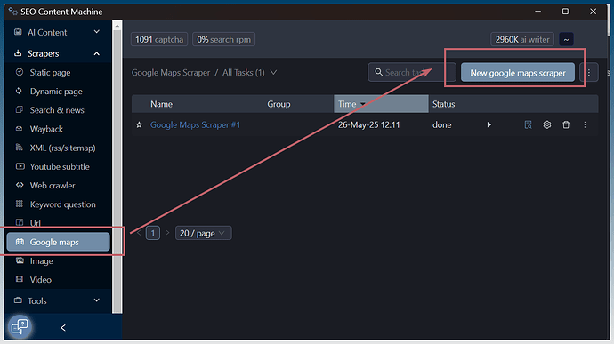Image resolution: width=614 pixels, height=344 pixels.
Task: Sort by the Status column
Action: tap(444, 104)
